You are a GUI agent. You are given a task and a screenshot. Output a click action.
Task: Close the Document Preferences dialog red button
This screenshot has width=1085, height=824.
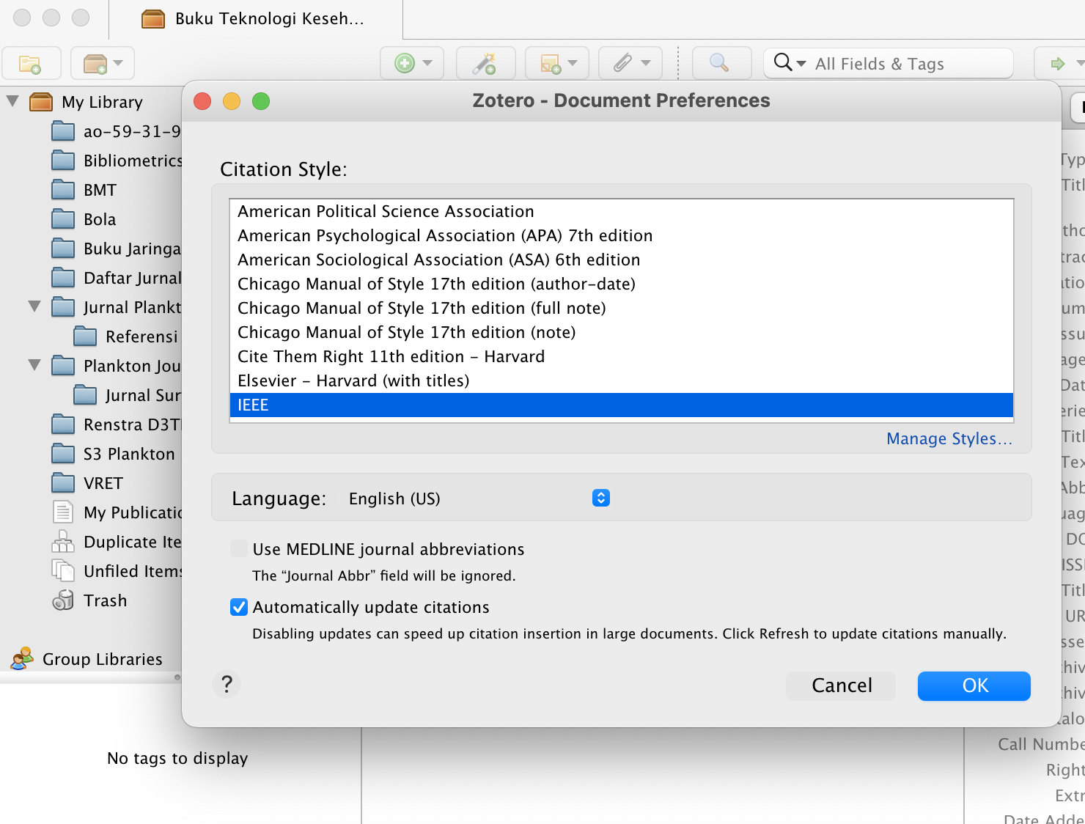click(202, 101)
